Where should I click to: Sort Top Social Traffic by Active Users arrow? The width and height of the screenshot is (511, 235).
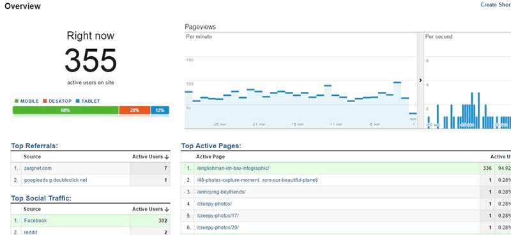tap(167, 209)
